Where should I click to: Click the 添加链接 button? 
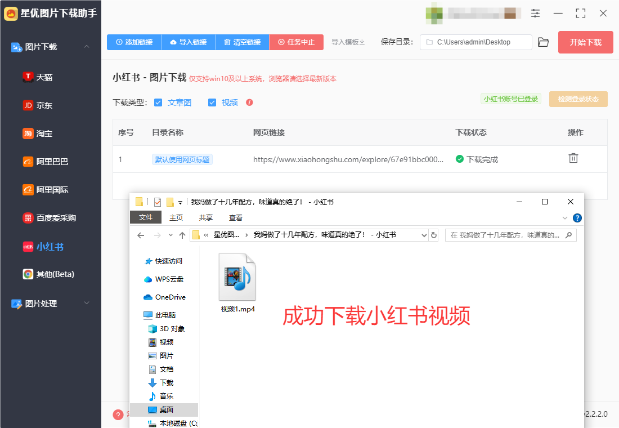[x=134, y=42]
